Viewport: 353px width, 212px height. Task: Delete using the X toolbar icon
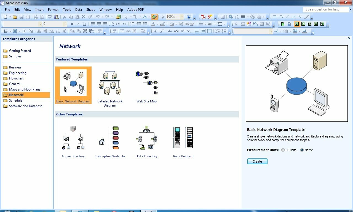pyautogui.click(x=84, y=17)
